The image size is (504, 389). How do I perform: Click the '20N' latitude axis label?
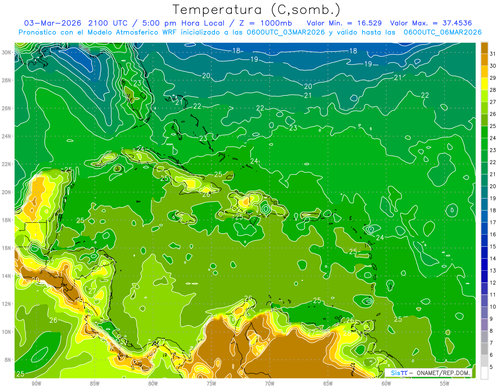[x=6, y=192]
